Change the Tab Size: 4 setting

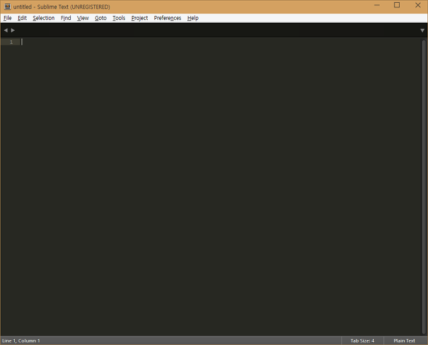click(362, 340)
